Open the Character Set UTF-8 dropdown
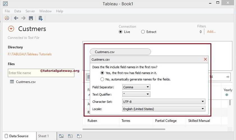The image size is (236, 140). [164, 102]
